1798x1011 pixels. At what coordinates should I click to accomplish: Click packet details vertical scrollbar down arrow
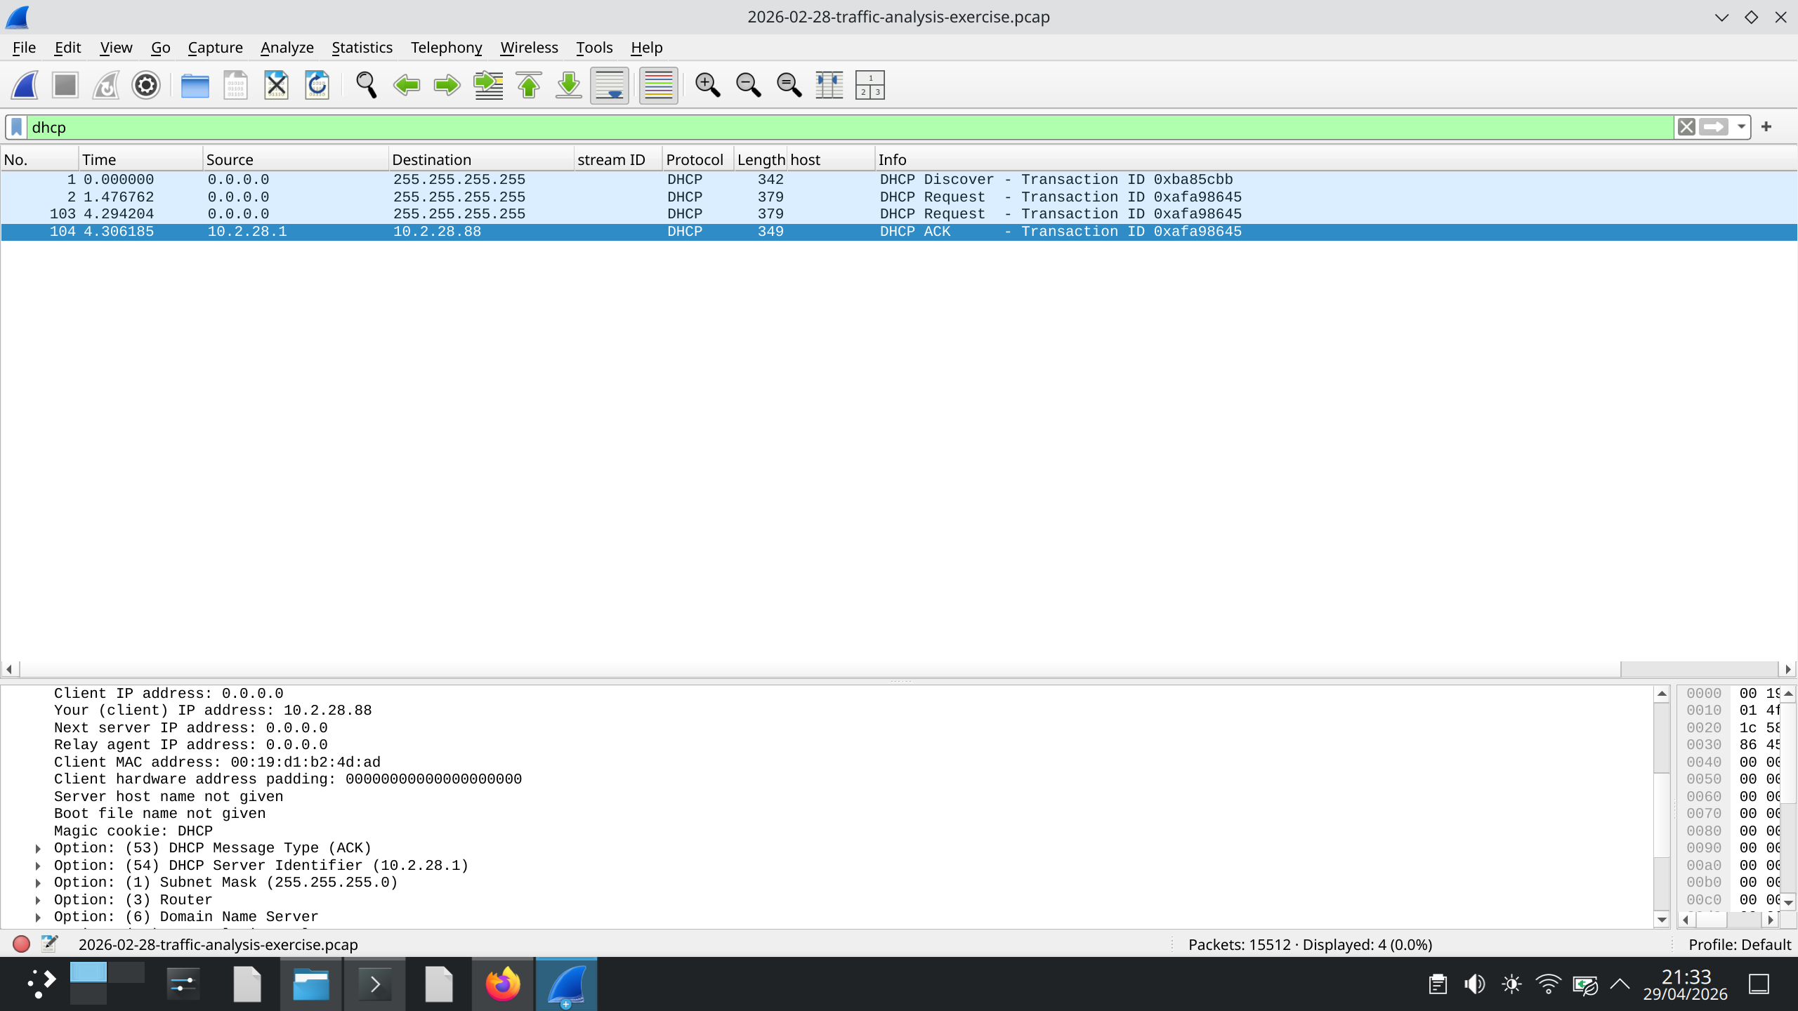1662,920
